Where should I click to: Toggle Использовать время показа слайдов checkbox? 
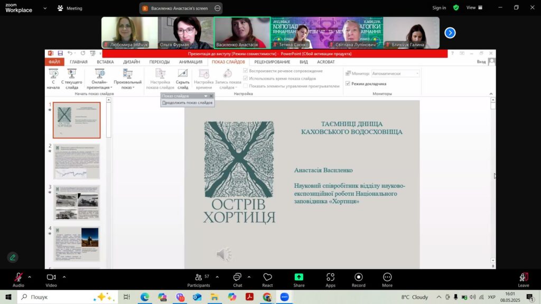246,78
